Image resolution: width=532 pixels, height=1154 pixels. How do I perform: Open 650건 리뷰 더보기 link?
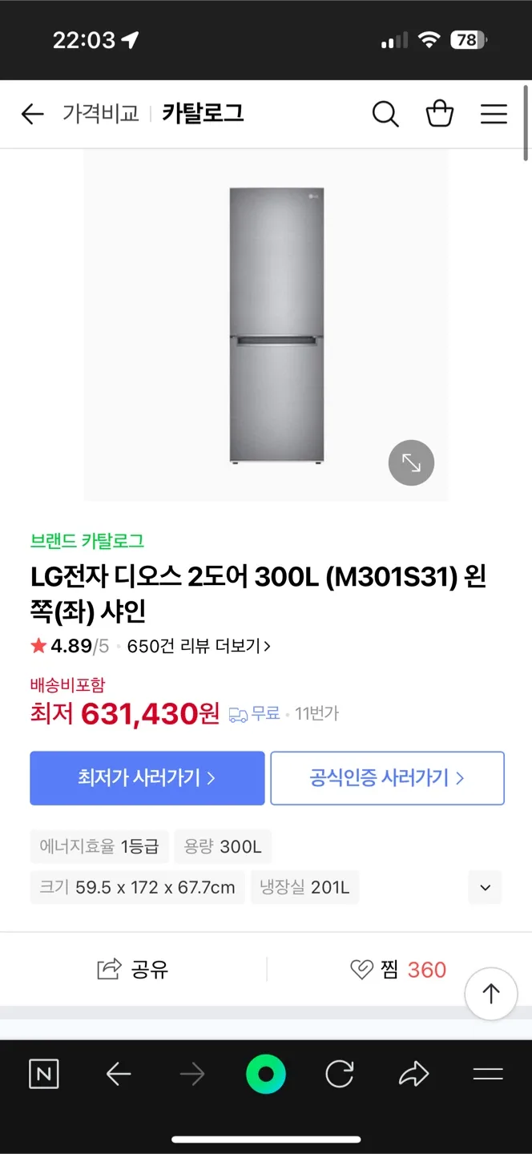point(199,646)
